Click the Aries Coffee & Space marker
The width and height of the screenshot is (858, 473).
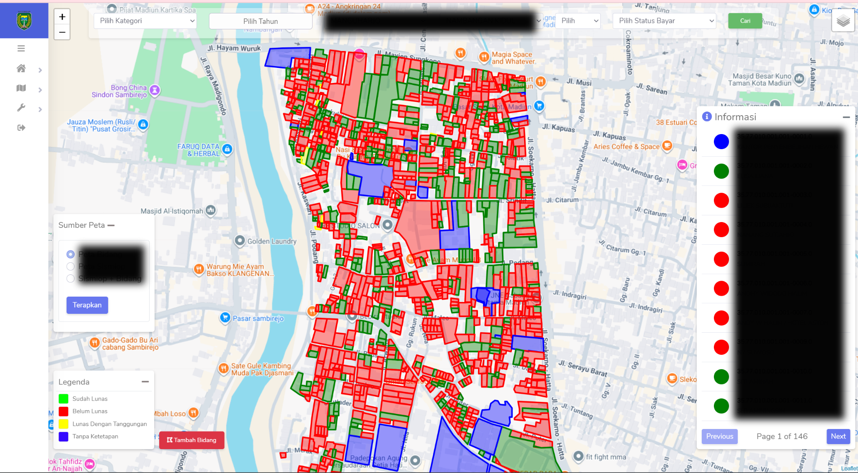coord(667,146)
